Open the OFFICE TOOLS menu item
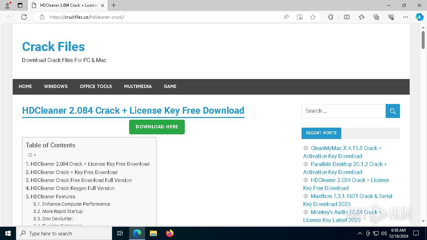Viewport: 427px width, 240px height. 96,86
